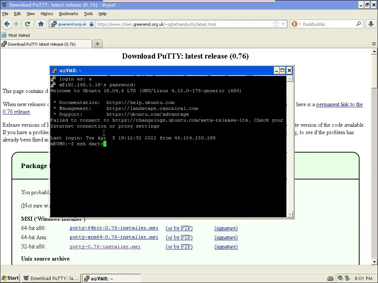Screen dimensions: 378x283
Task: Switch to a@VM8 taskbar button
Action: pyautogui.click(x=111, y=279)
